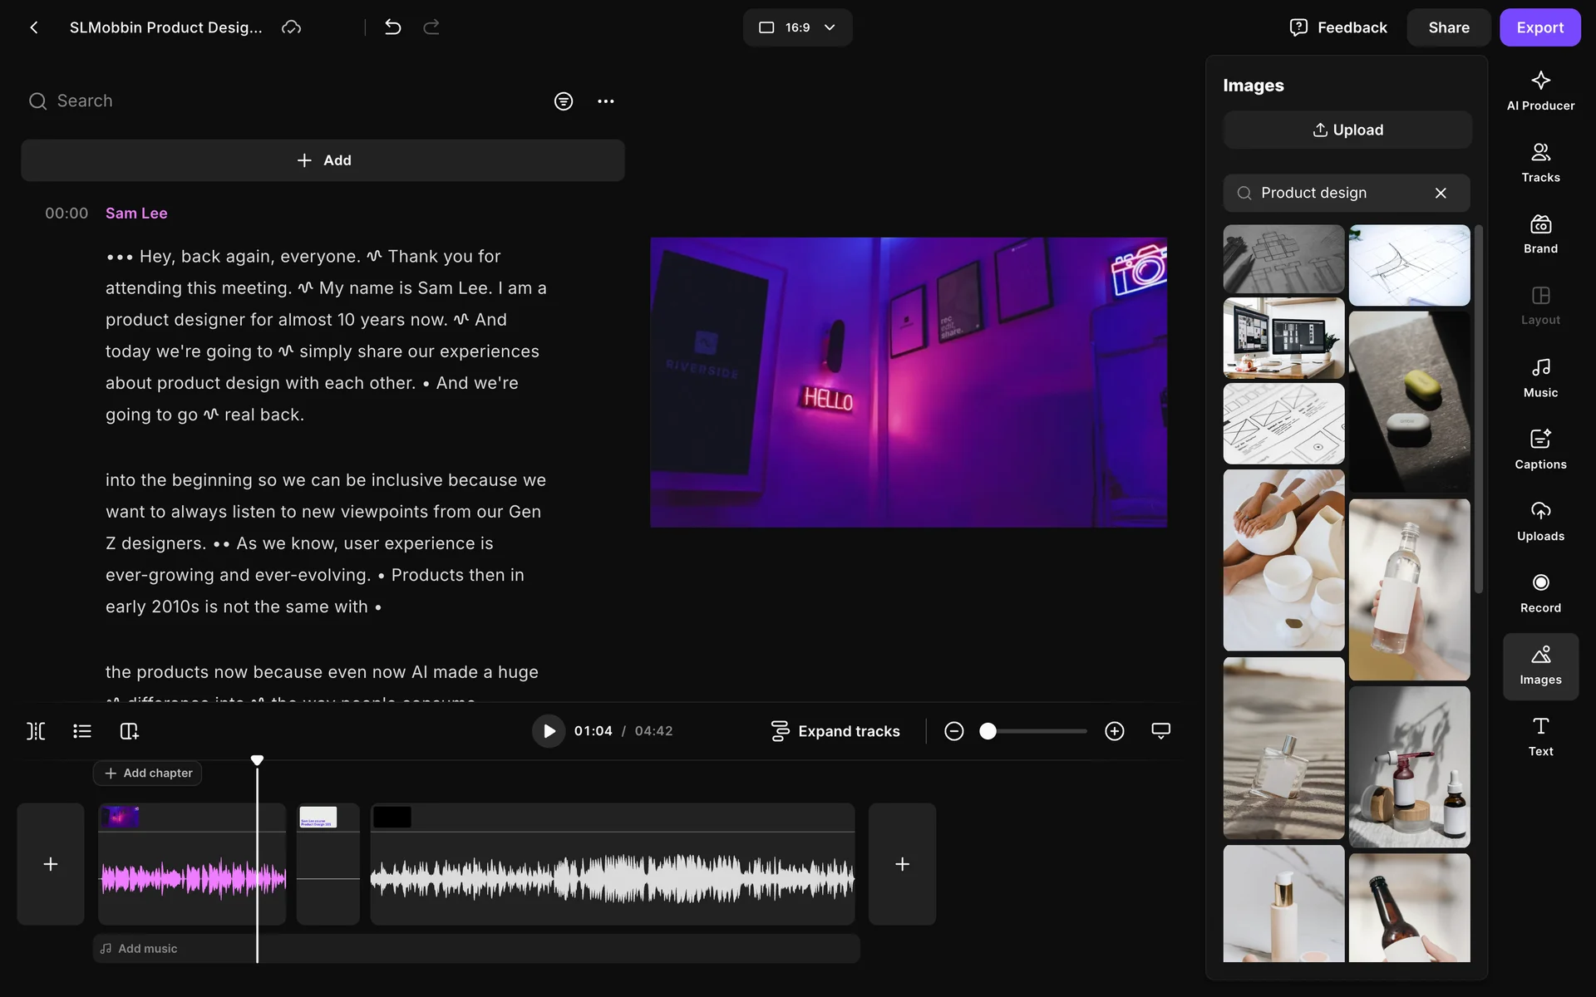
Task: Click the cloud save status icon
Action: click(x=291, y=27)
